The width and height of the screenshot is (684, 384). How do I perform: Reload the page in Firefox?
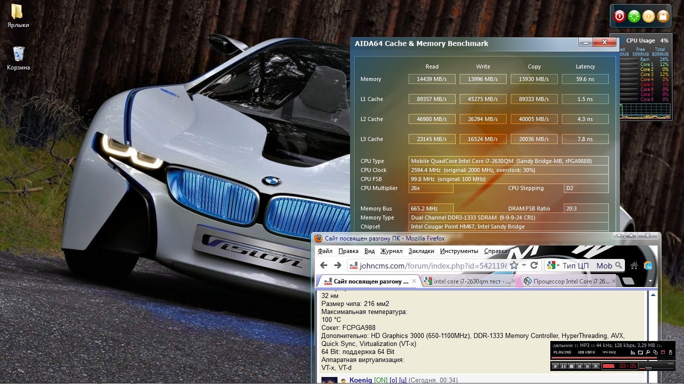tap(534, 265)
